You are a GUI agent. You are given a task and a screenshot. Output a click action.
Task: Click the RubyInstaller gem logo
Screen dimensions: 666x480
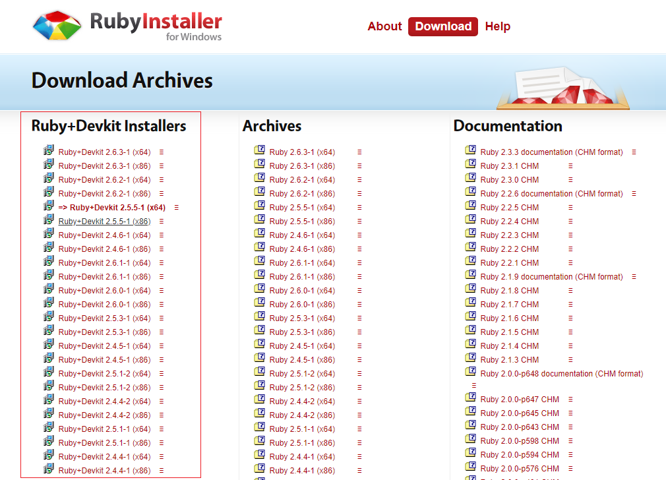[57, 26]
